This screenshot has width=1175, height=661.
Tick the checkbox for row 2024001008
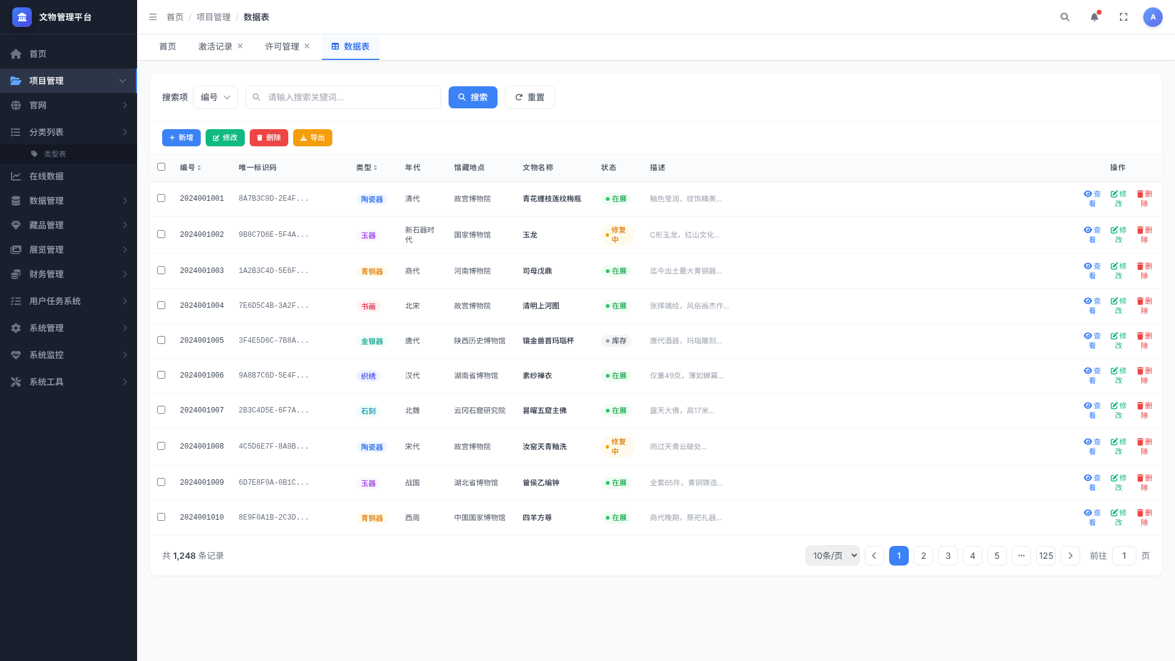(162, 446)
